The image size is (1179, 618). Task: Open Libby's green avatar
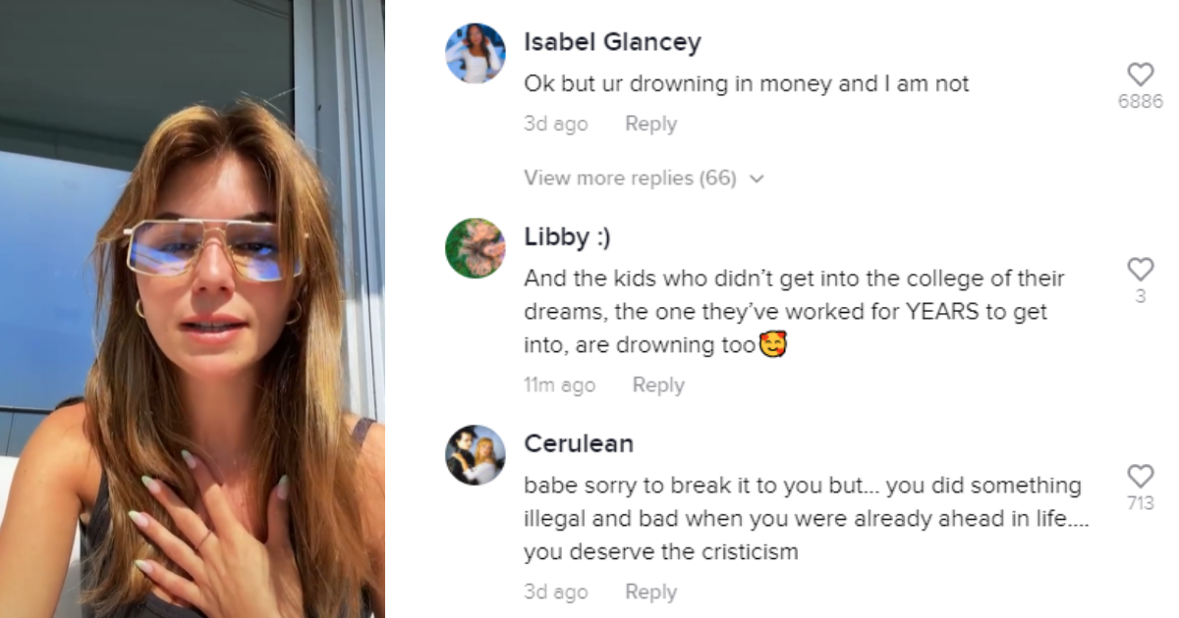click(x=476, y=248)
